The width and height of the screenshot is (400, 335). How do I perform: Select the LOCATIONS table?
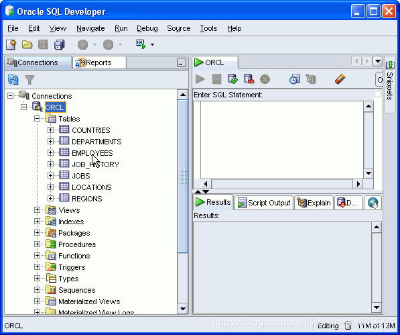click(92, 187)
